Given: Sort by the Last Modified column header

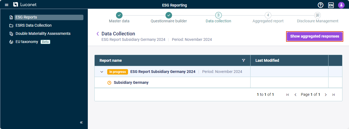Looking at the screenshot, I should click(x=267, y=60).
